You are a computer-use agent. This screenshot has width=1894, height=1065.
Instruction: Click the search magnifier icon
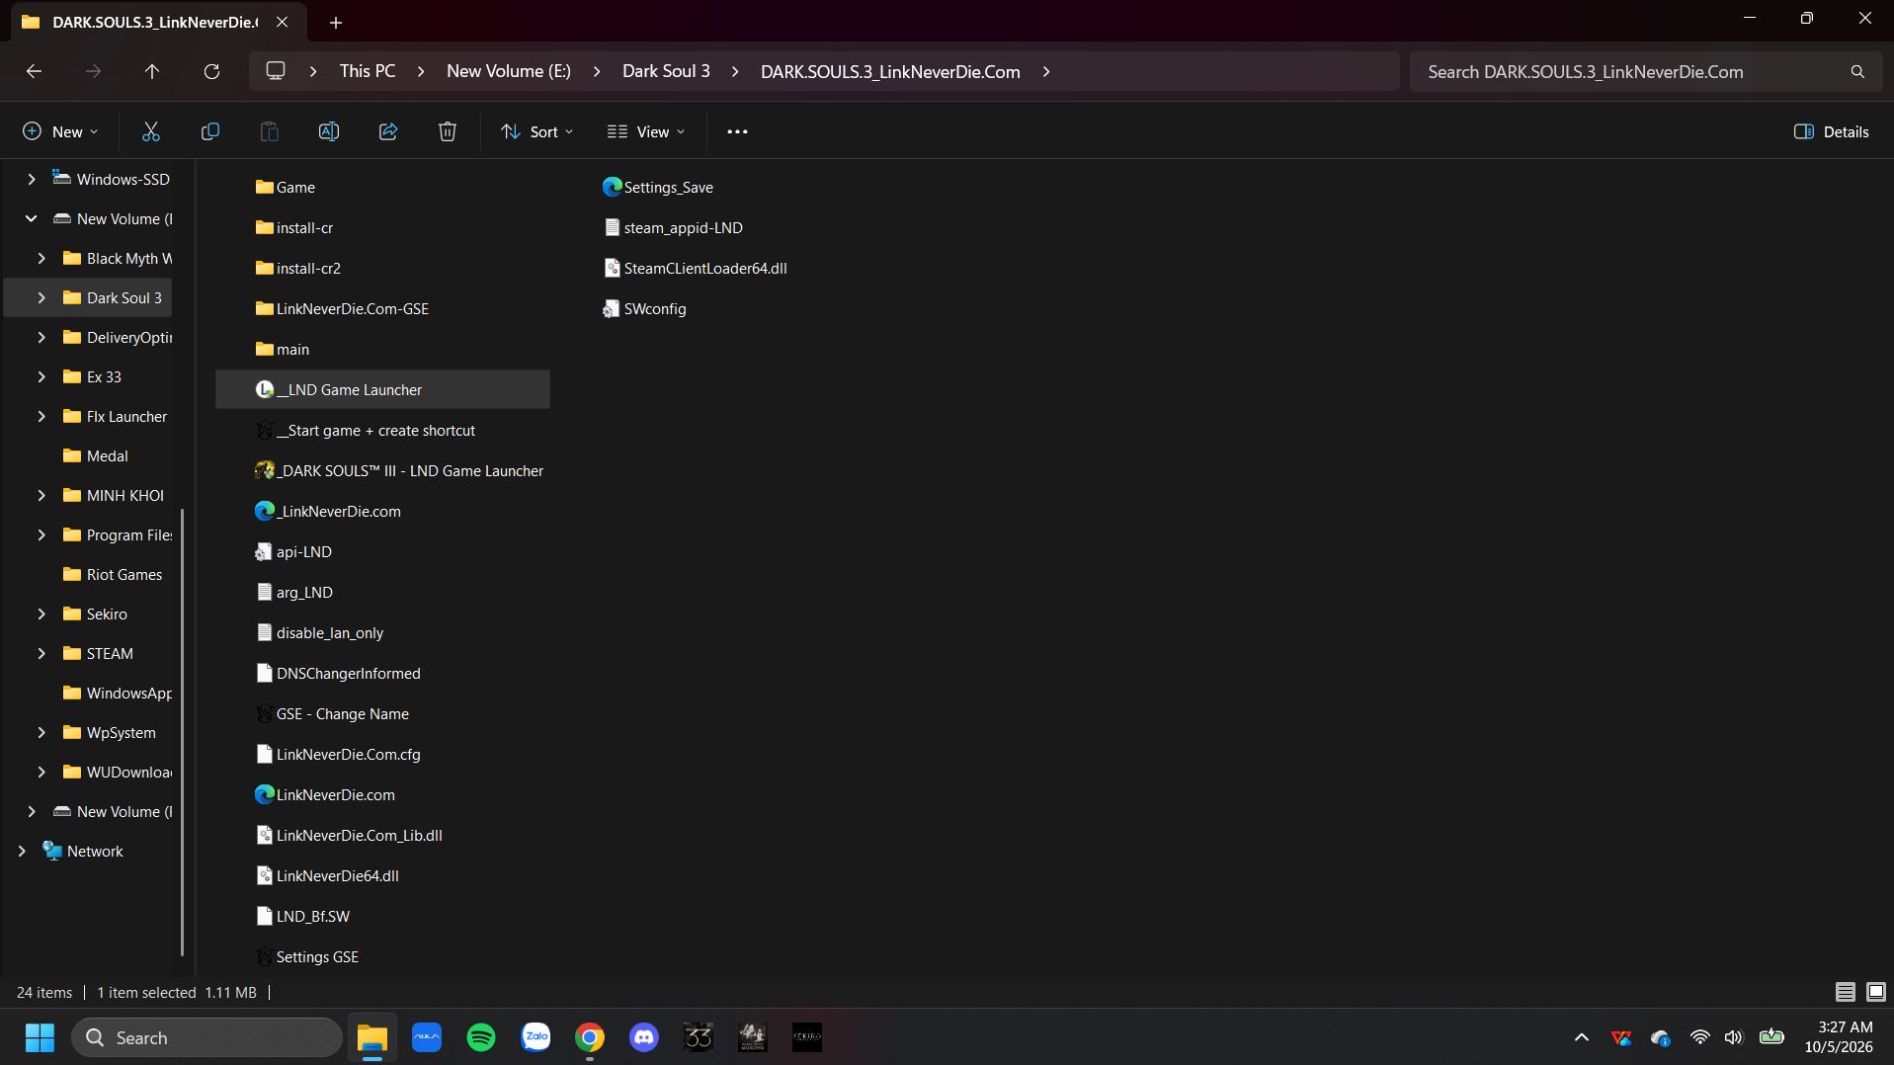[1857, 71]
